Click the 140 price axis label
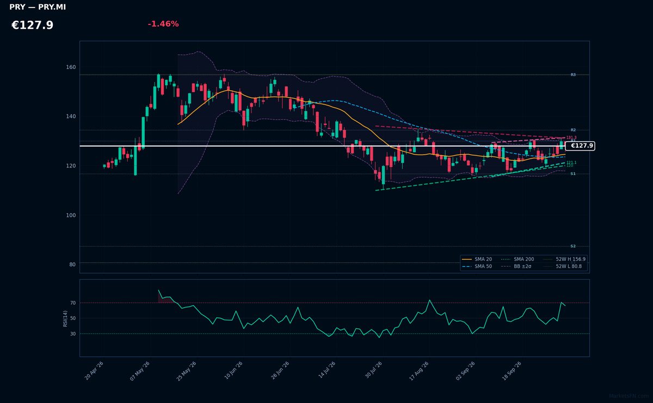Image resolution: width=653 pixels, height=403 pixels. pos(71,117)
